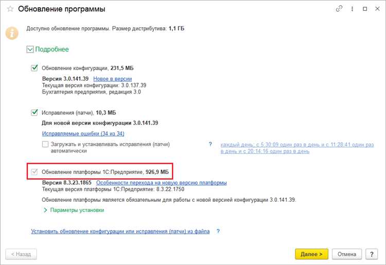Add window to favorites with star icon
The width and height of the screenshot is (386, 265).
(10, 9)
